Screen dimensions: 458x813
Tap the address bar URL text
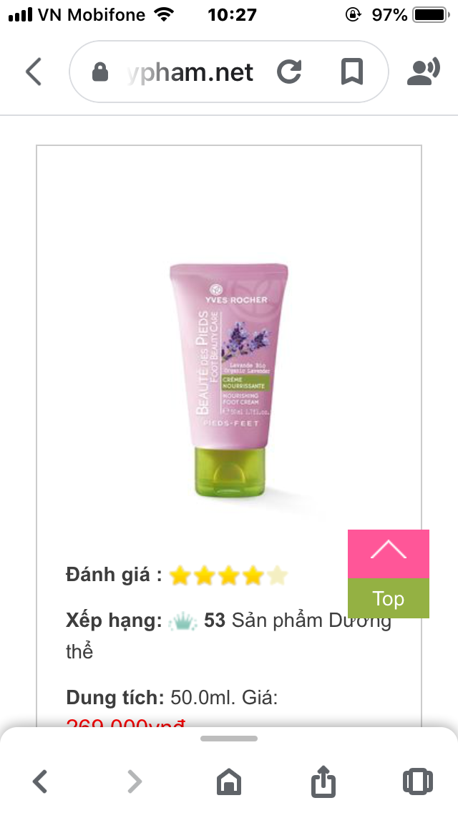190,72
